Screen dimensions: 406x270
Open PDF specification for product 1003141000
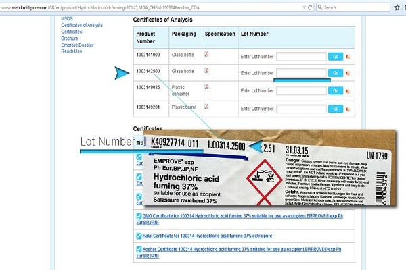point(206,54)
